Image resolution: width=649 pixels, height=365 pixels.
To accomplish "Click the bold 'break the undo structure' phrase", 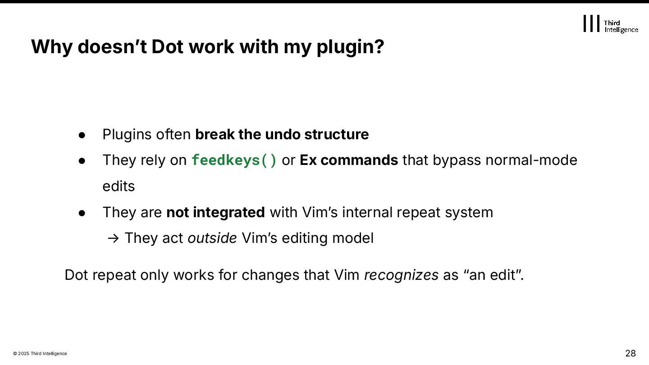I will [282, 134].
